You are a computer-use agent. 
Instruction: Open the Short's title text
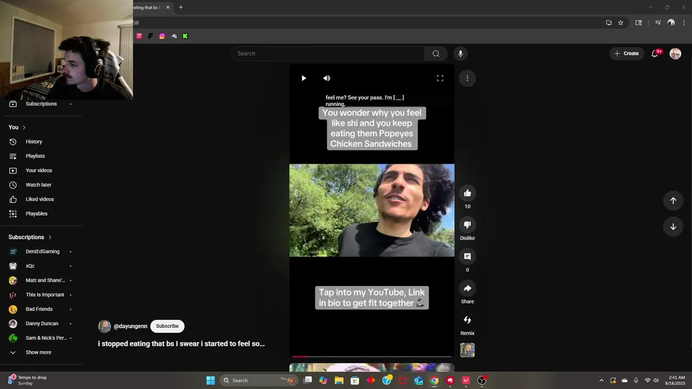point(181,344)
